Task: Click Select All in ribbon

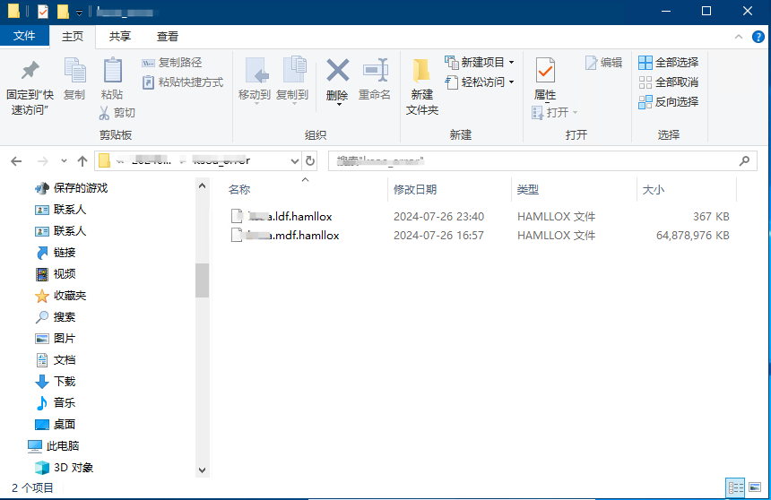Action: [x=669, y=63]
